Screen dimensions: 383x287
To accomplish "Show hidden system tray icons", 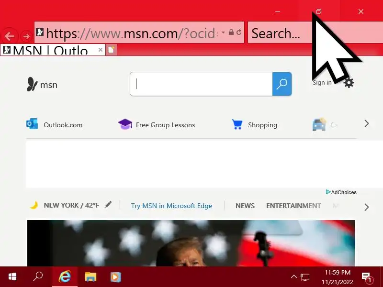I will click(294, 276).
